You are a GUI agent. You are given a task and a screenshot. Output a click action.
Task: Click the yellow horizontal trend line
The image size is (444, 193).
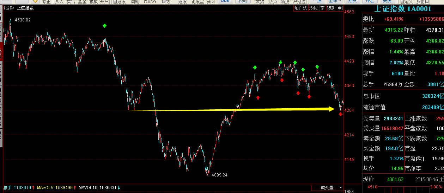229,110
